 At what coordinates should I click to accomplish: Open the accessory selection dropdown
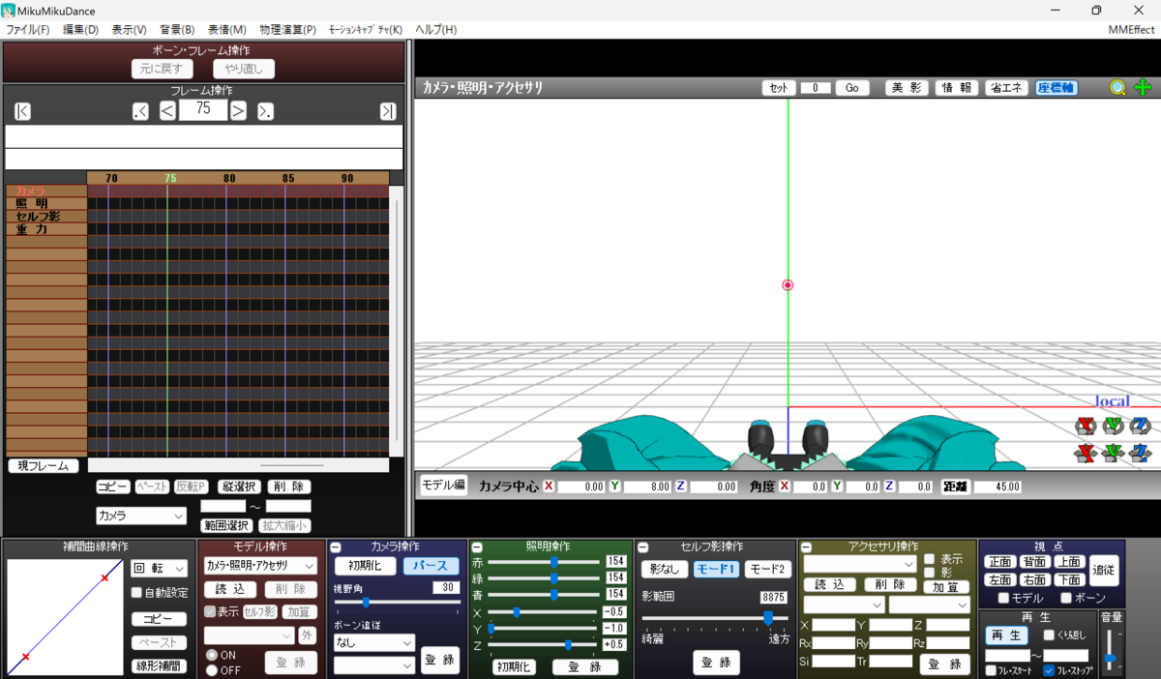point(860,564)
